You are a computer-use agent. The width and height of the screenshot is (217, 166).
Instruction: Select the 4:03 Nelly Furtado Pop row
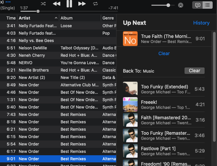click(58, 33)
